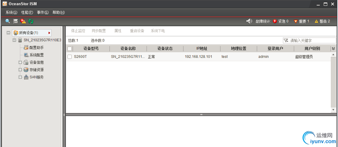Viewport: 338px width, 147px height.
Task: Open the performance chart toolbar icon
Action: coord(15,21)
